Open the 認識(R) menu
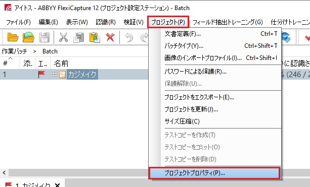 (106, 22)
